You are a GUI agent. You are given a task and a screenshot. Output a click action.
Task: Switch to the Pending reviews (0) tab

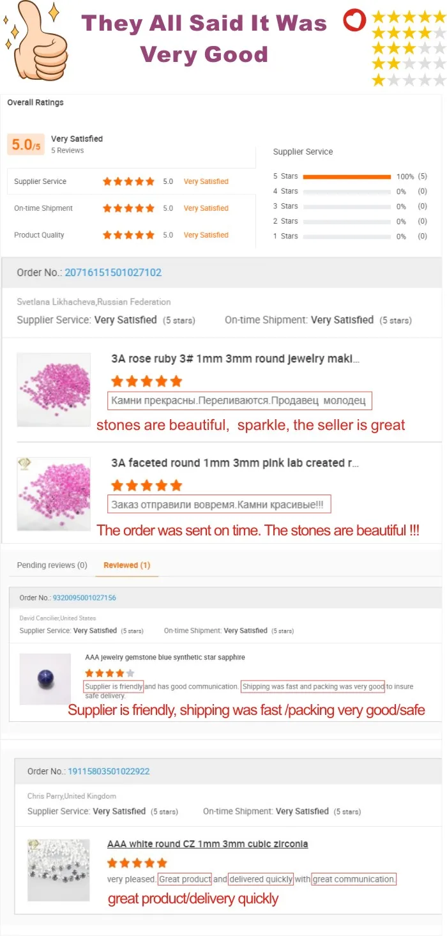click(52, 565)
